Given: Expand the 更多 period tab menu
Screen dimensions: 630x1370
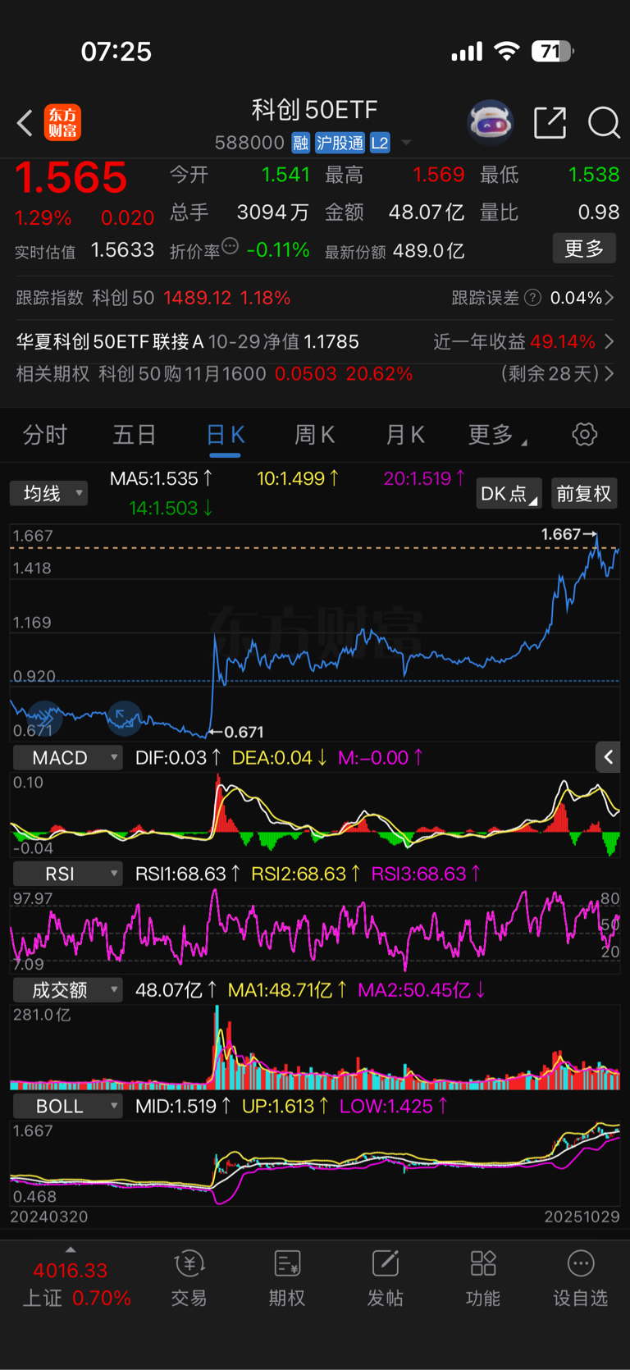Looking at the screenshot, I should pyautogui.click(x=497, y=435).
